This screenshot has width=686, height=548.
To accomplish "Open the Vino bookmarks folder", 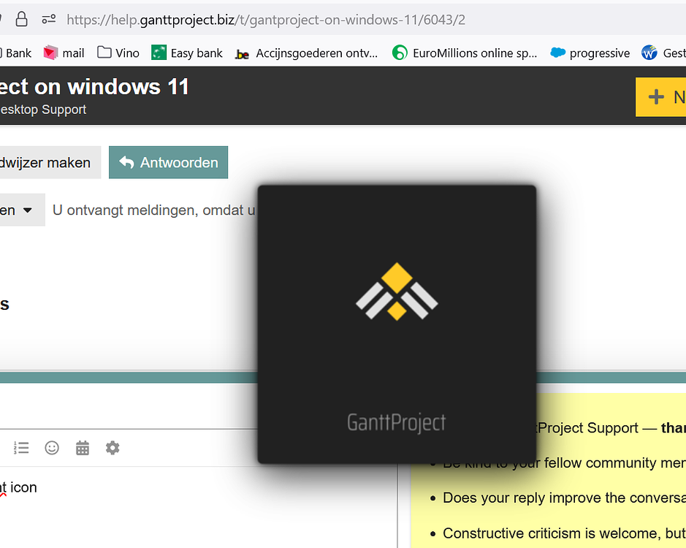I will (x=118, y=53).
